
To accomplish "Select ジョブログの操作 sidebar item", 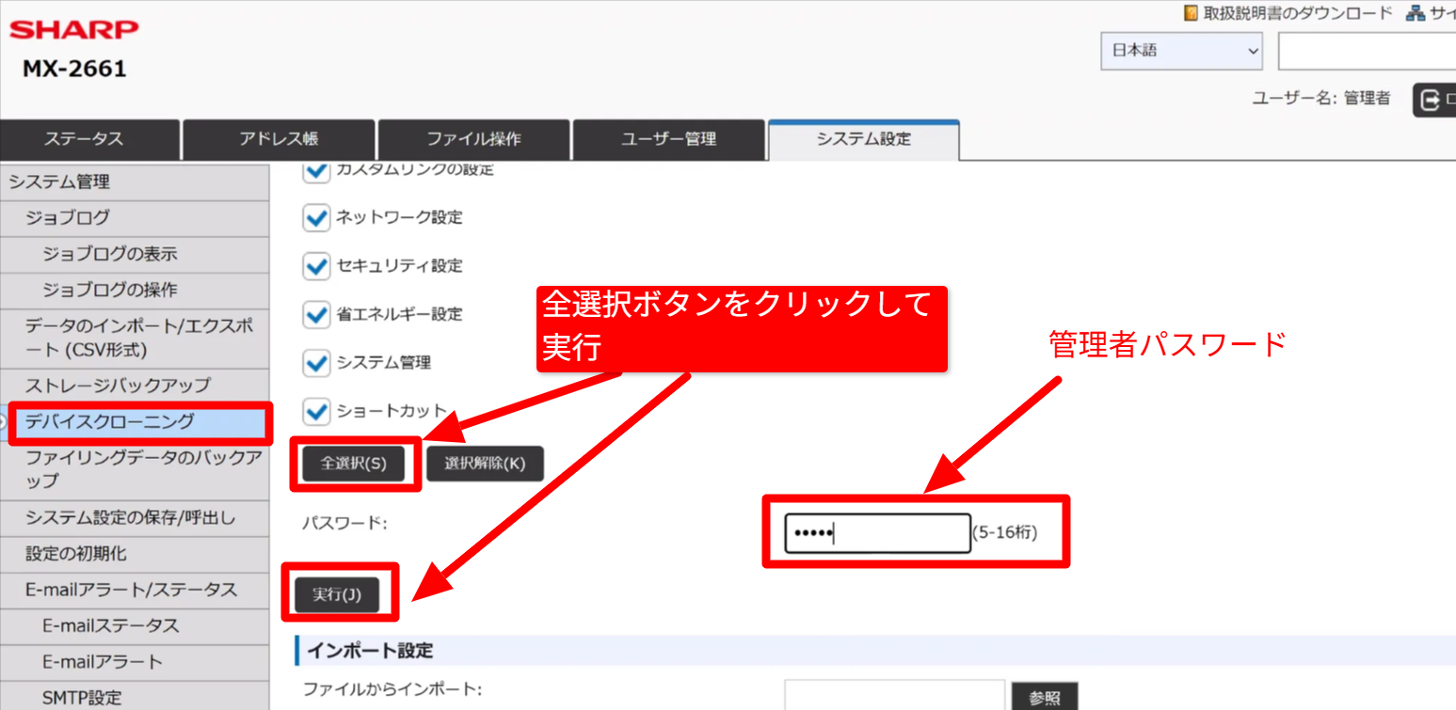I will tap(135, 290).
